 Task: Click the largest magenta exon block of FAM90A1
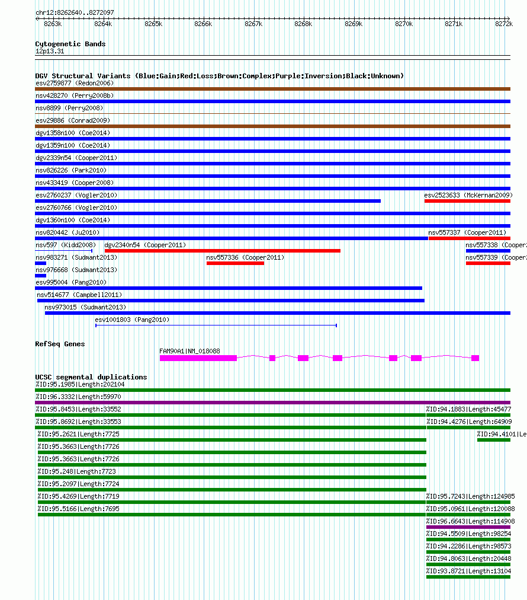point(198,358)
